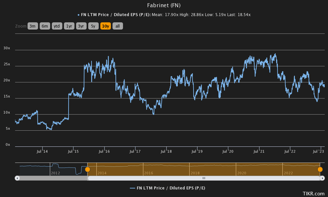
Task: Click the Fabrinet (FN) chart title
Action: tap(164, 5)
